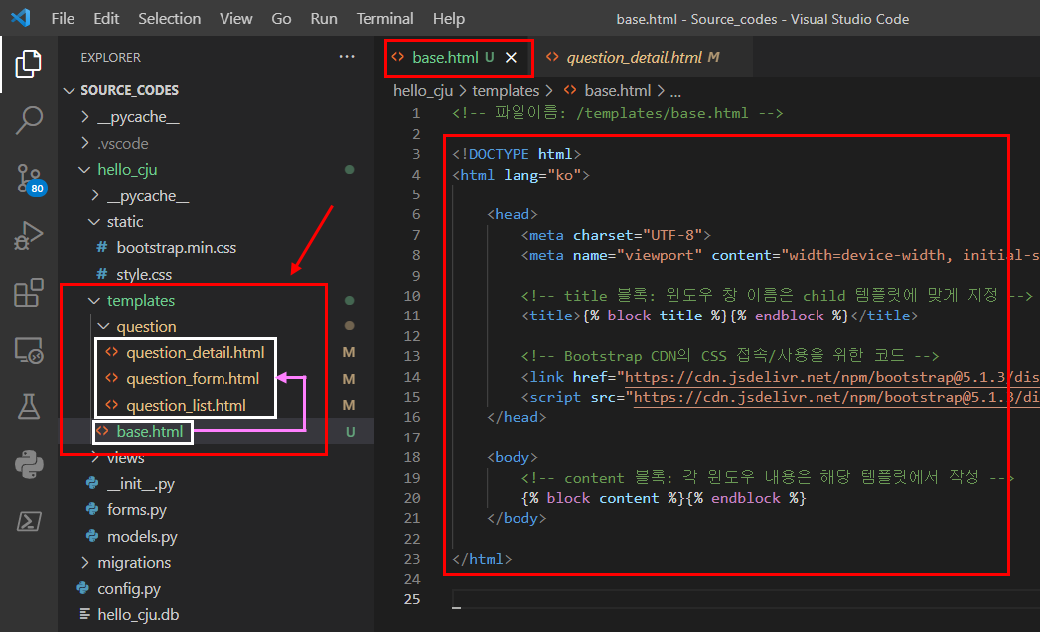Collapse the hello_cju folder

coord(84,169)
